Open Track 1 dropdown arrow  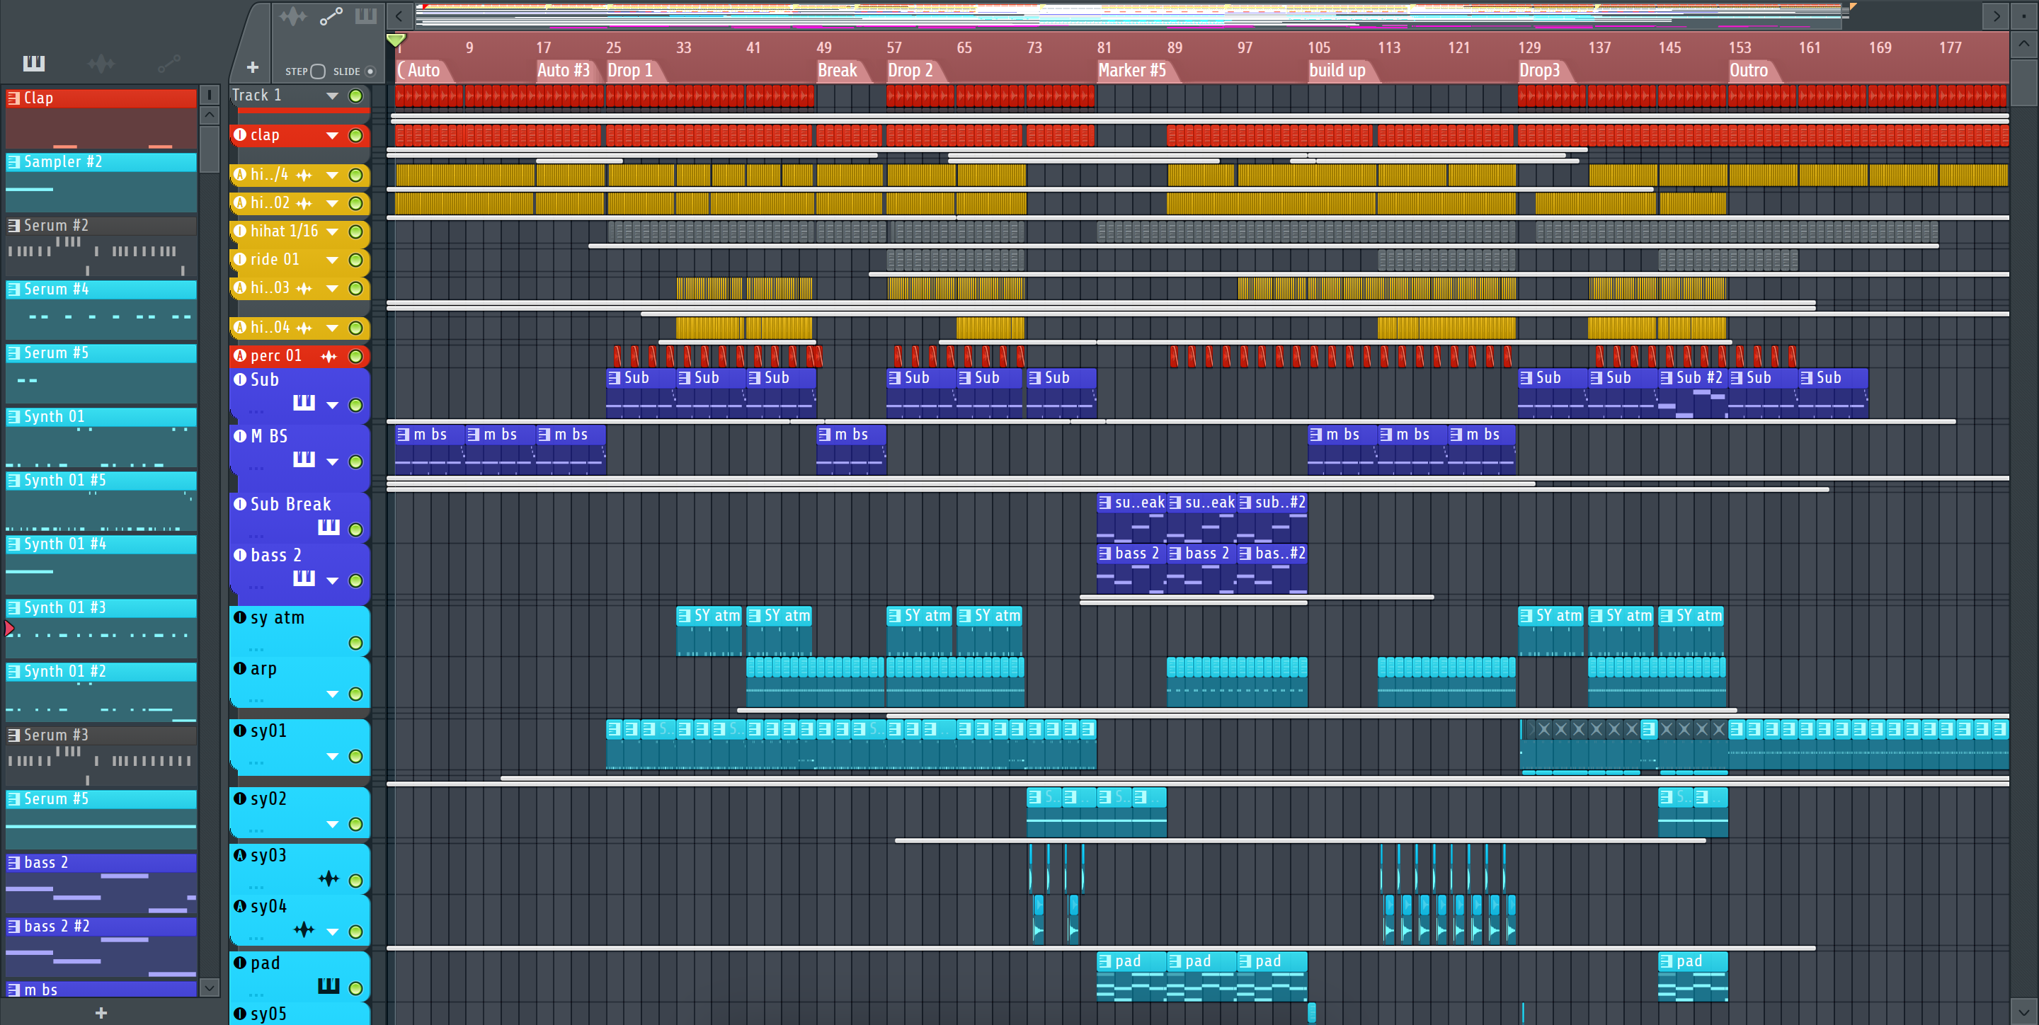[x=333, y=96]
